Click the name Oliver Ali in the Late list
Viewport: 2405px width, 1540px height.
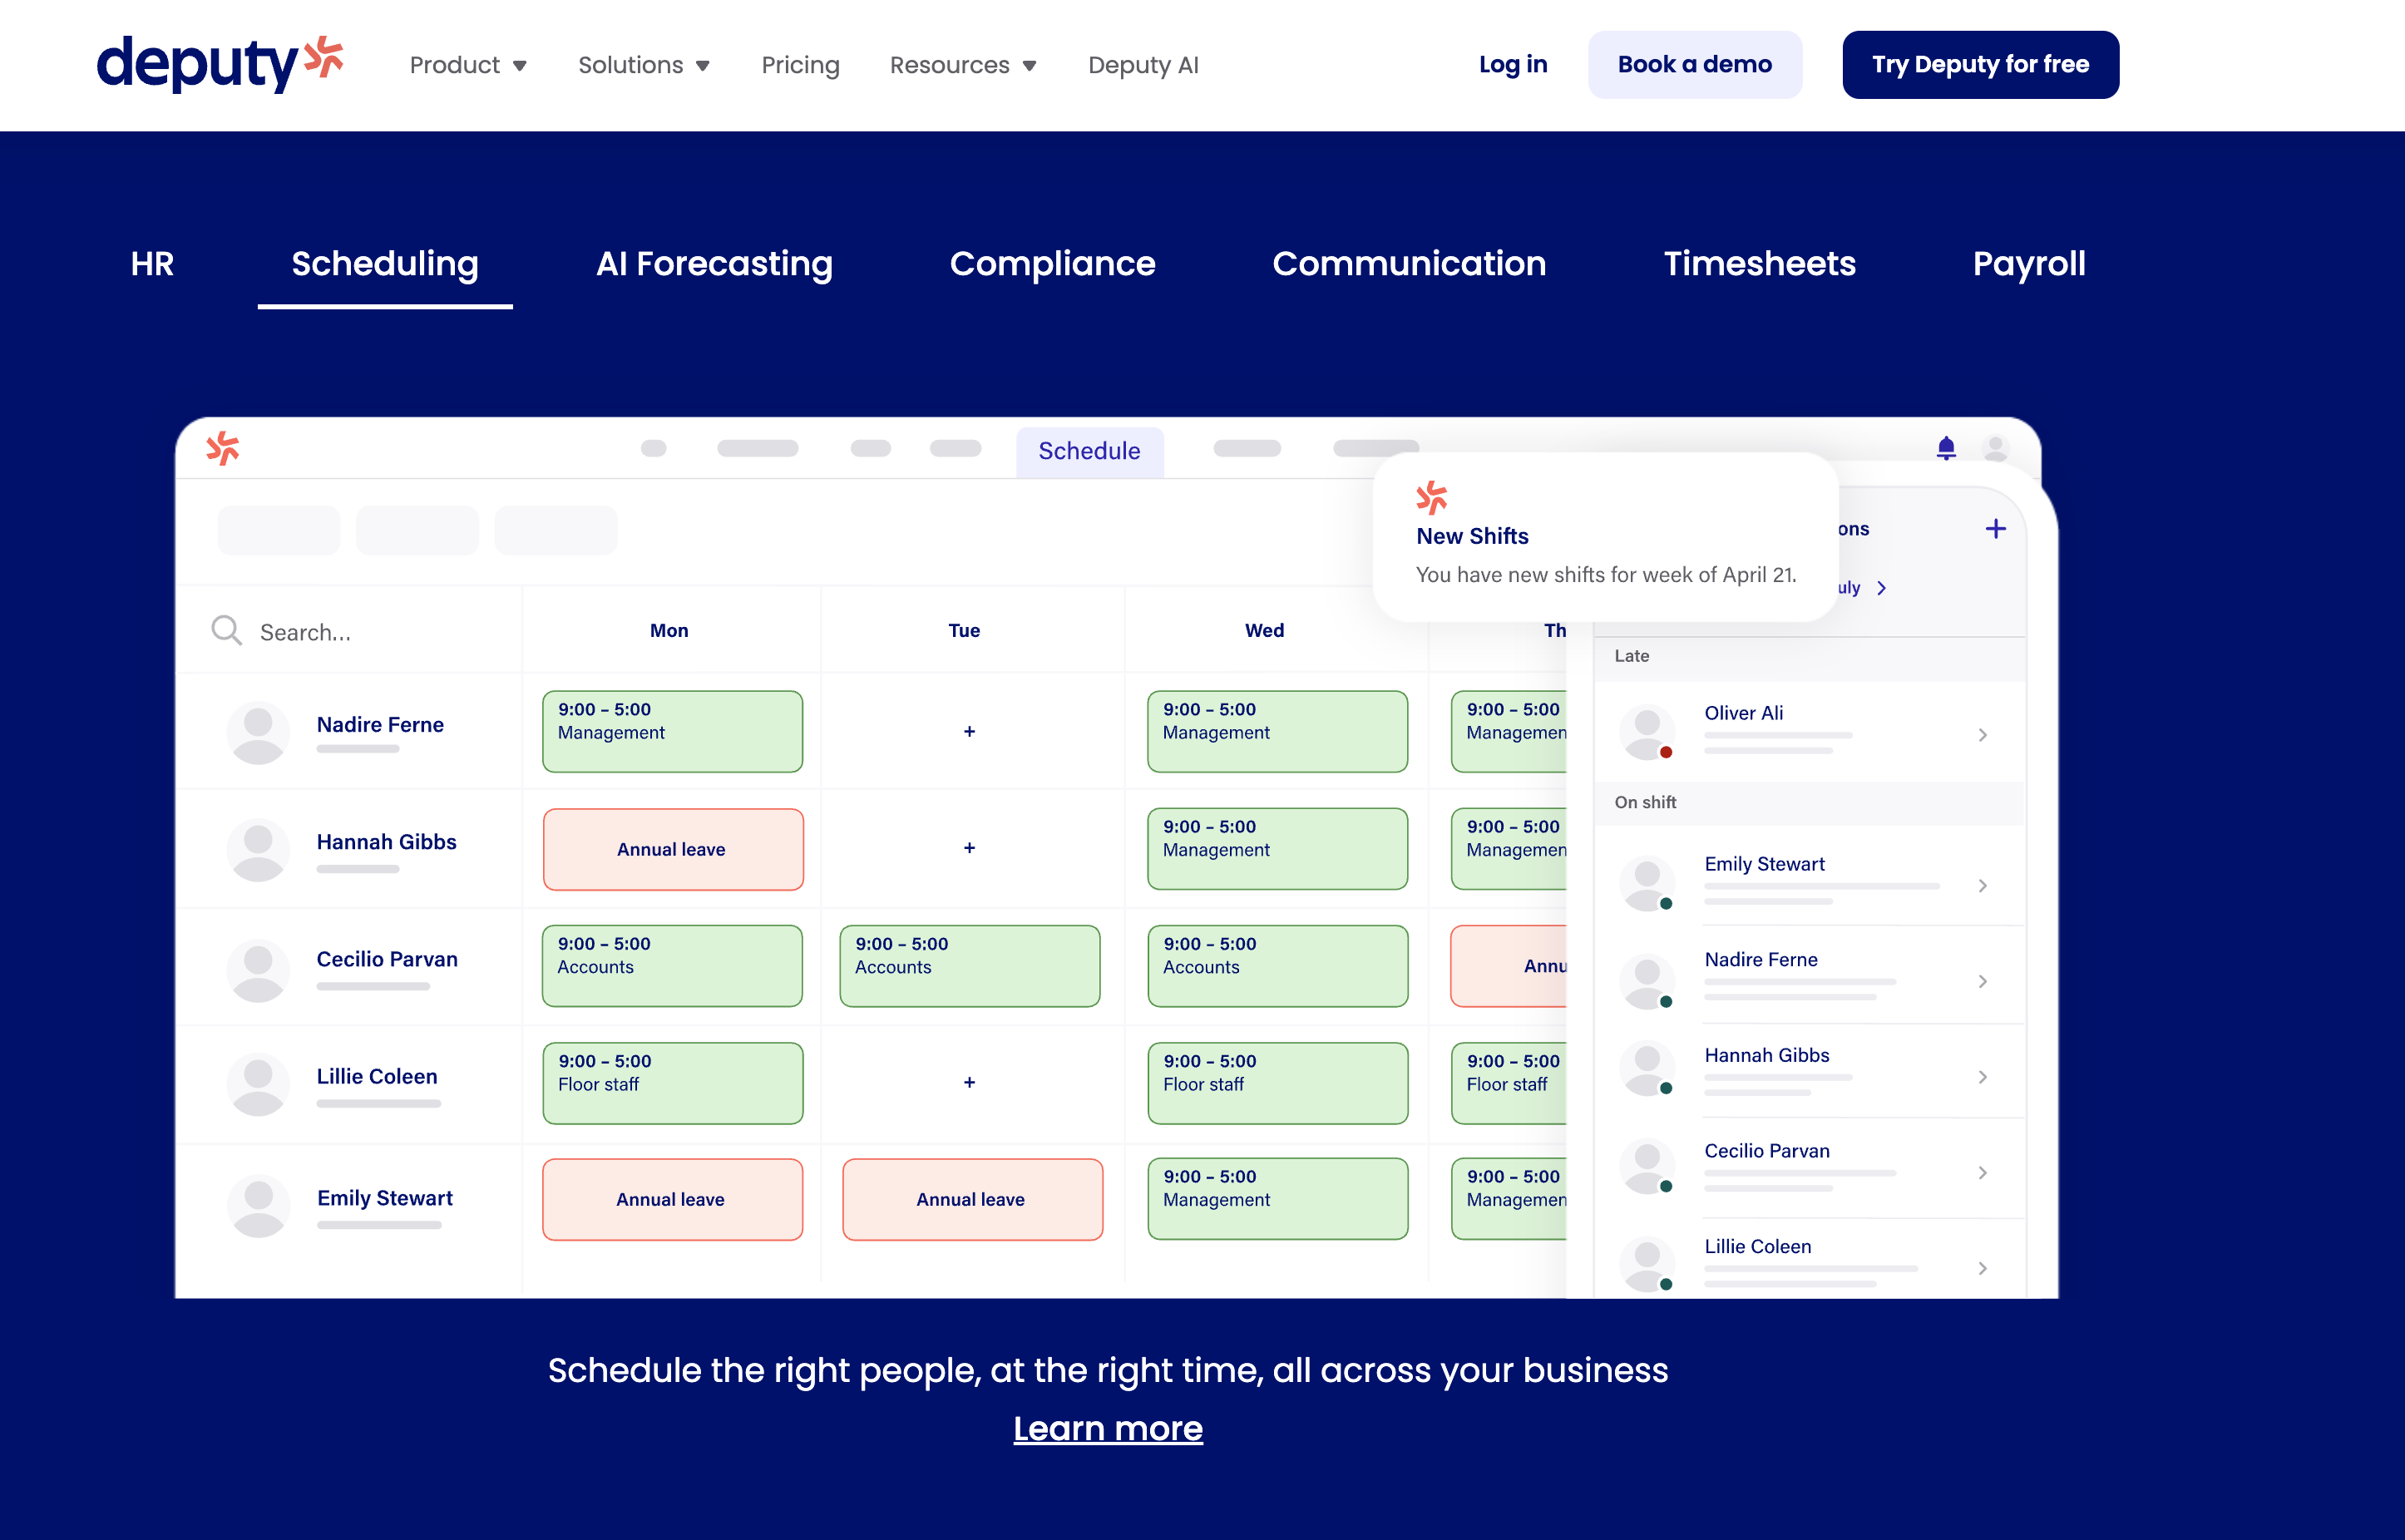point(1743,713)
